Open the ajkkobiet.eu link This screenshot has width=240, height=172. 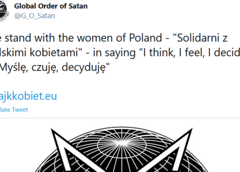click(29, 96)
